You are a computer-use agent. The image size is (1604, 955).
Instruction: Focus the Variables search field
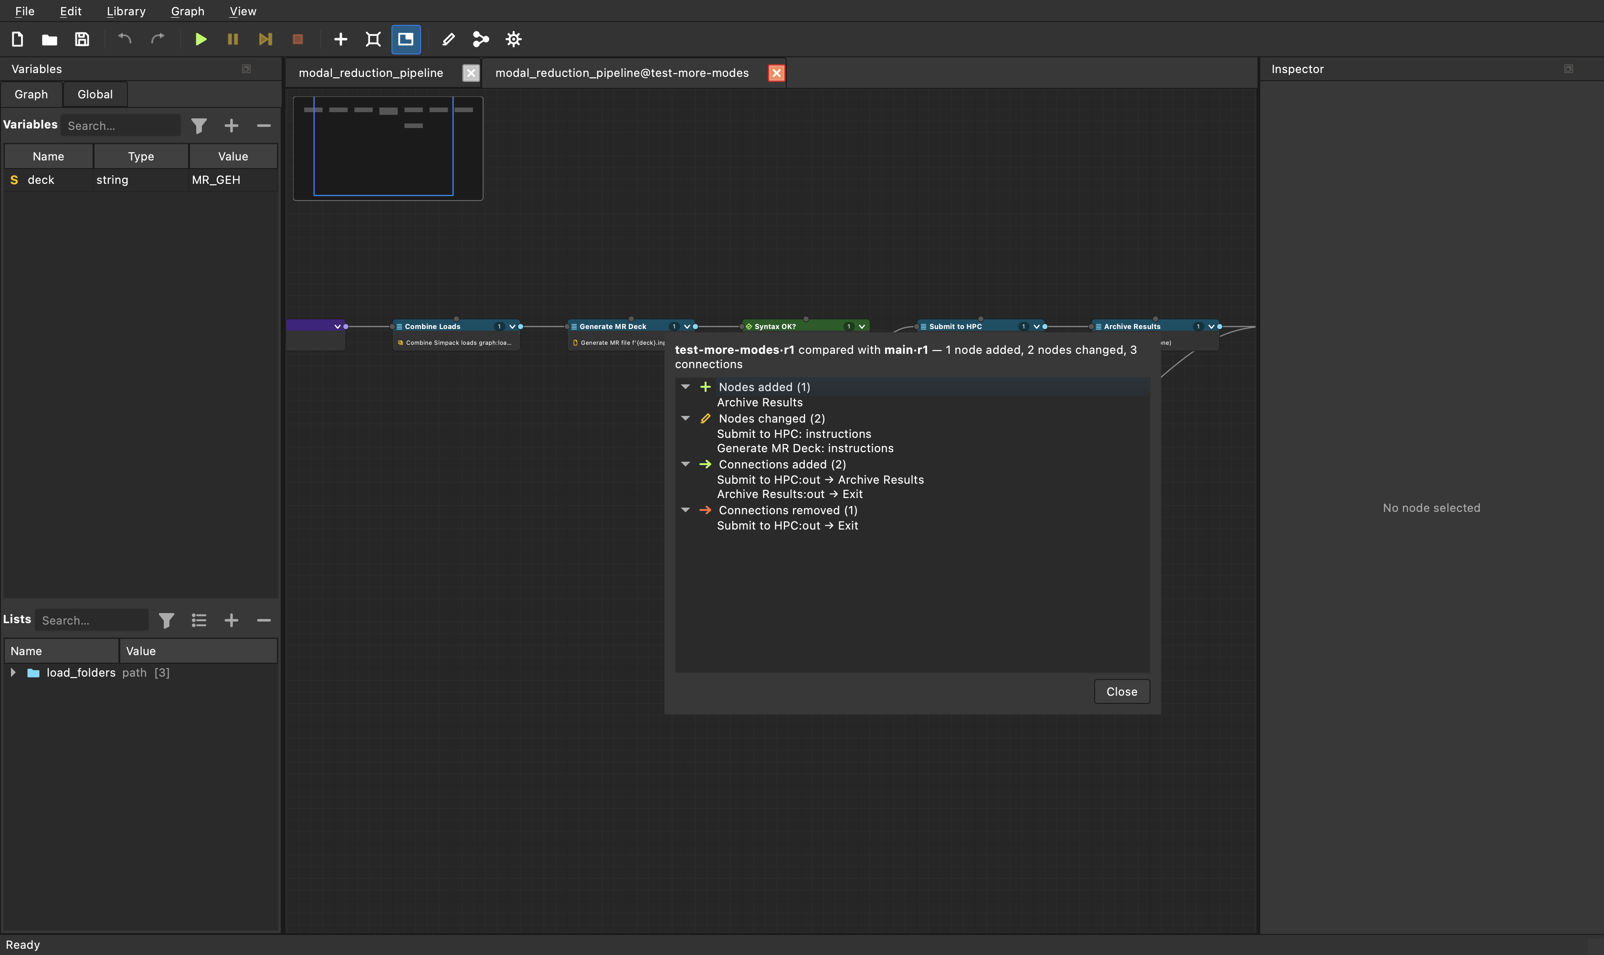coord(121,126)
